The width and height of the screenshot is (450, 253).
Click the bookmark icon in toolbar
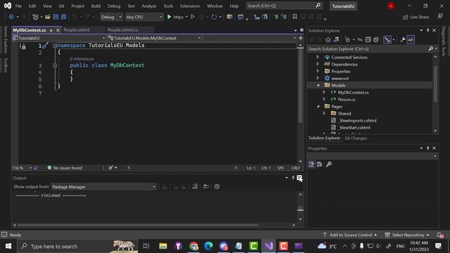click(295, 17)
